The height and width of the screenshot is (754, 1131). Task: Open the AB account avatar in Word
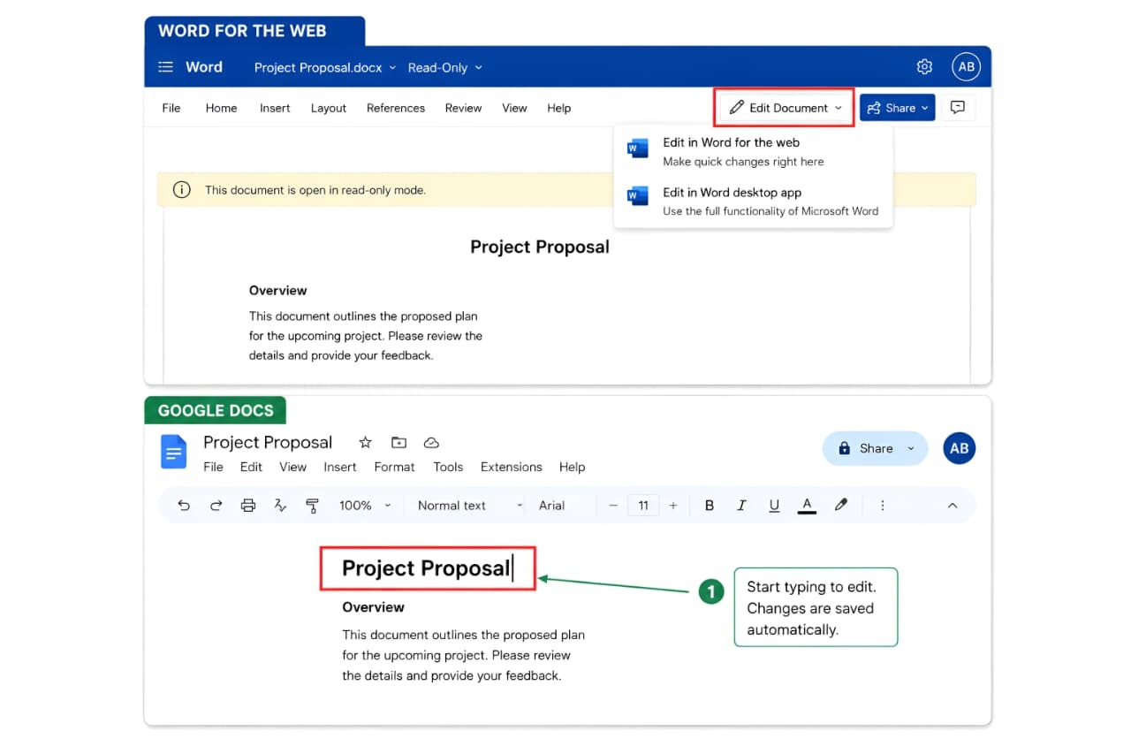pos(967,67)
